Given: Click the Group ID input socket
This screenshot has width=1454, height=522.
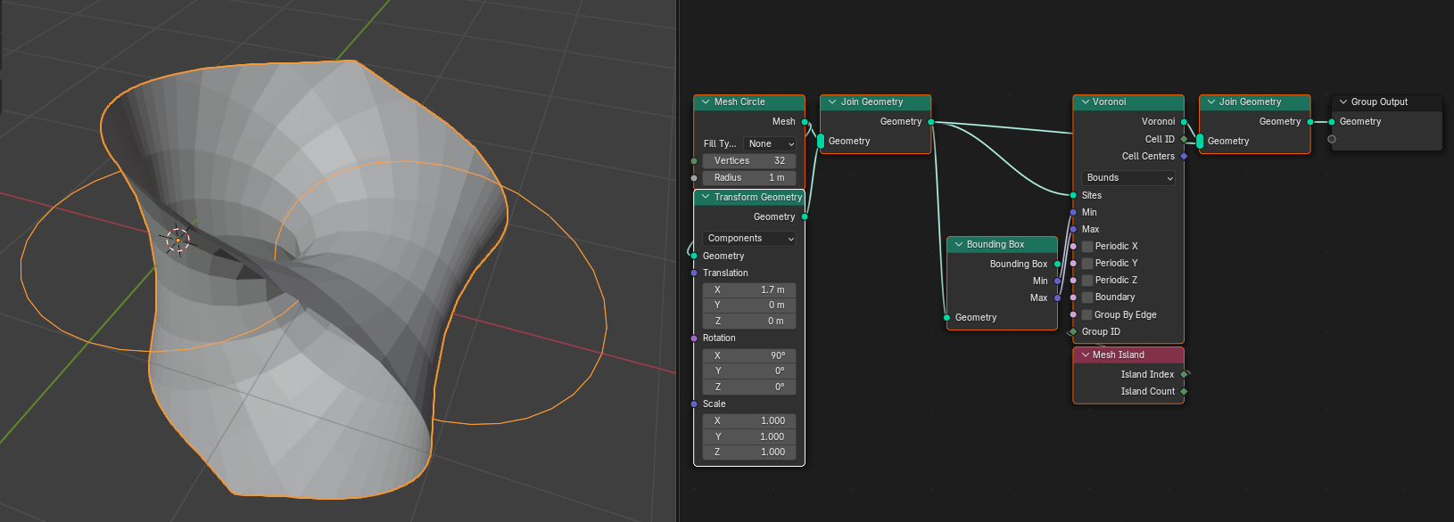Looking at the screenshot, I should click(1073, 332).
